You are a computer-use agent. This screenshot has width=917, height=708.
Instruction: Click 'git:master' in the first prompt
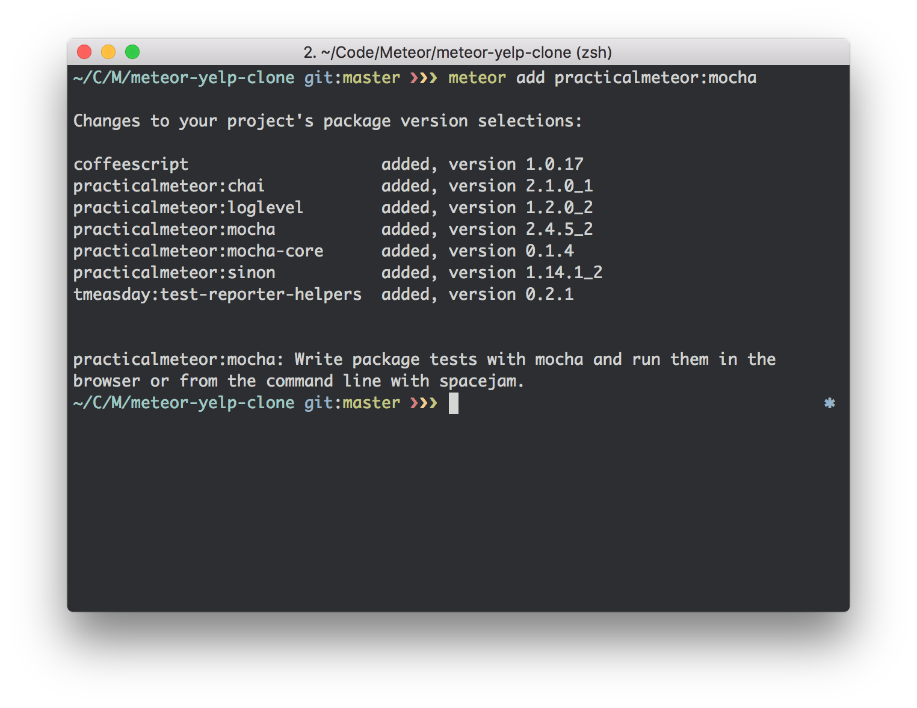[352, 78]
